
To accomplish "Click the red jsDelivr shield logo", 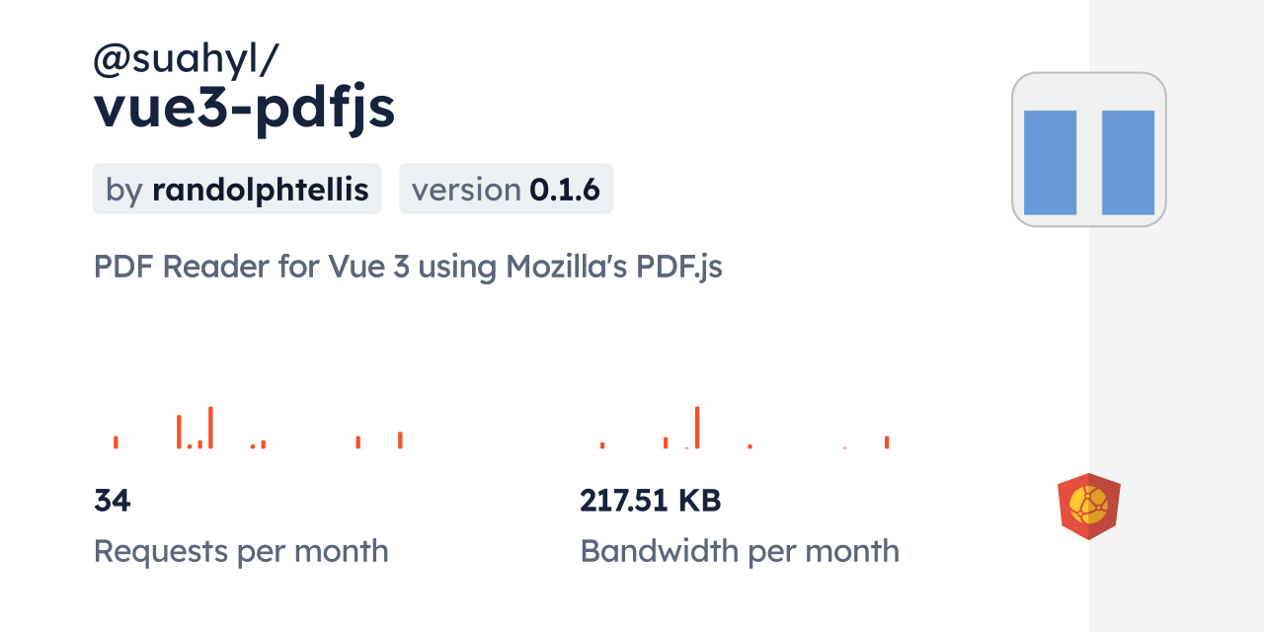I will 1088,507.
